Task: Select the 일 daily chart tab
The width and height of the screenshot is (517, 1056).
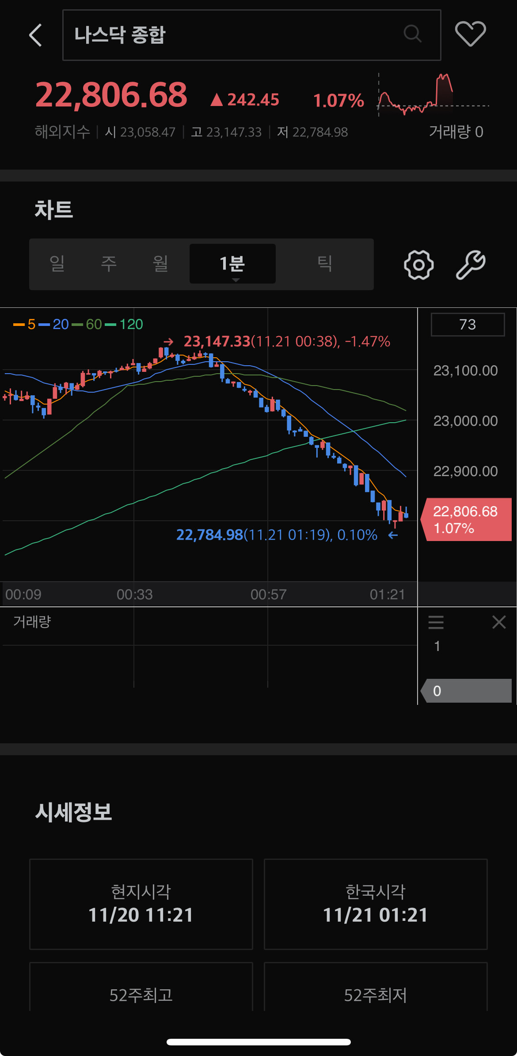Action: 57,264
